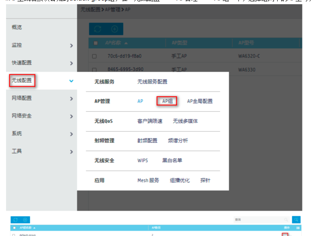Image resolution: width=315 pixels, height=236 pixels.
Task: Select 工具 in the sidebar
Action: [x=17, y=151]
